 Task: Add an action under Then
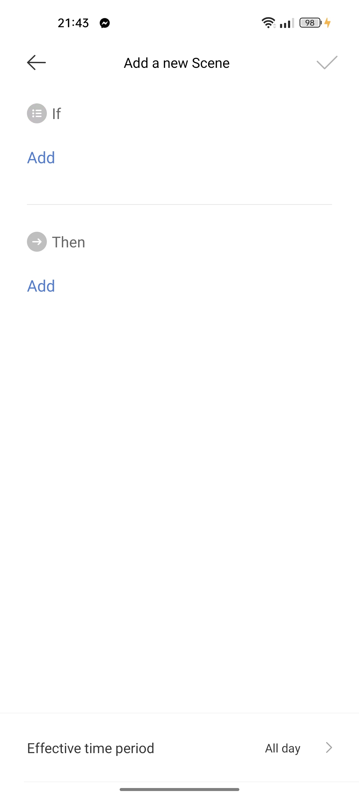pyautogui.click(x=41, y=286)
